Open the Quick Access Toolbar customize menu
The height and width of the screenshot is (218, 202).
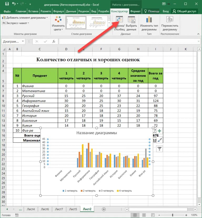point(30,4)
